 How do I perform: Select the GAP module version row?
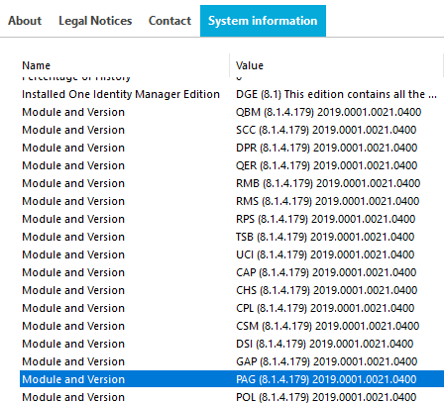pos(232,361)
